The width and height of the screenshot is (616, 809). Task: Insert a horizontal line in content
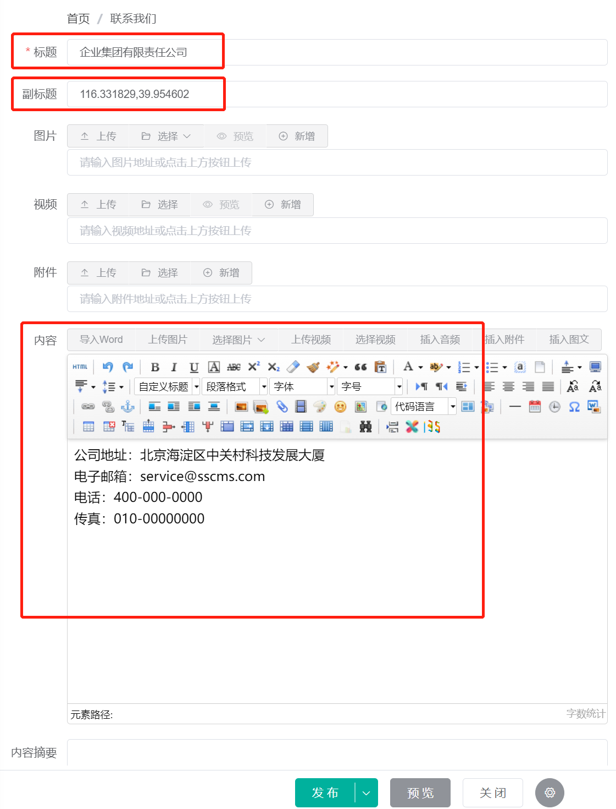(514, 407)
